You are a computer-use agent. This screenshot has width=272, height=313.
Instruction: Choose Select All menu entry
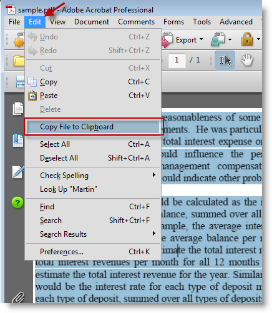click(93, 144)
